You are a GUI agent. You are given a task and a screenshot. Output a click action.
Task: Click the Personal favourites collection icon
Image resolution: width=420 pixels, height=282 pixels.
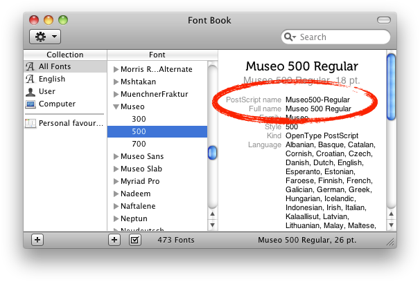coord(30,123)
